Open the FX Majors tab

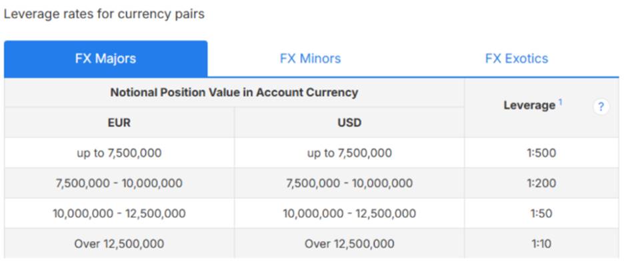click(x=105, y=59)
